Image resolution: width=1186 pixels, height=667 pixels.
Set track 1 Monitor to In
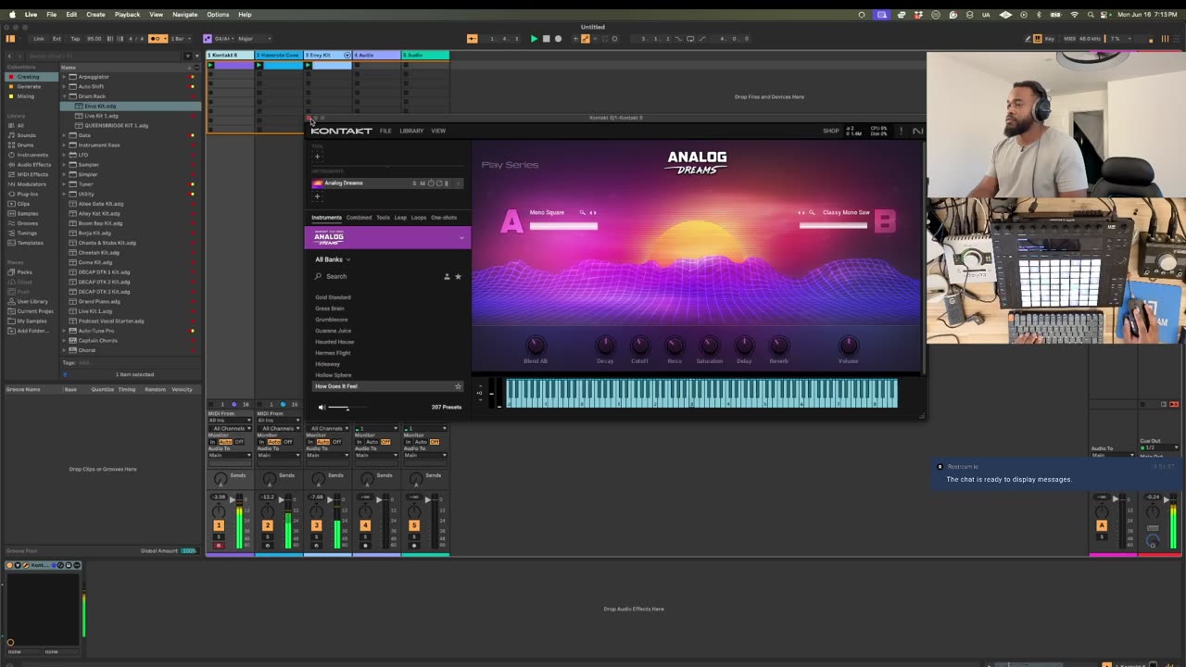click(212, 442)
